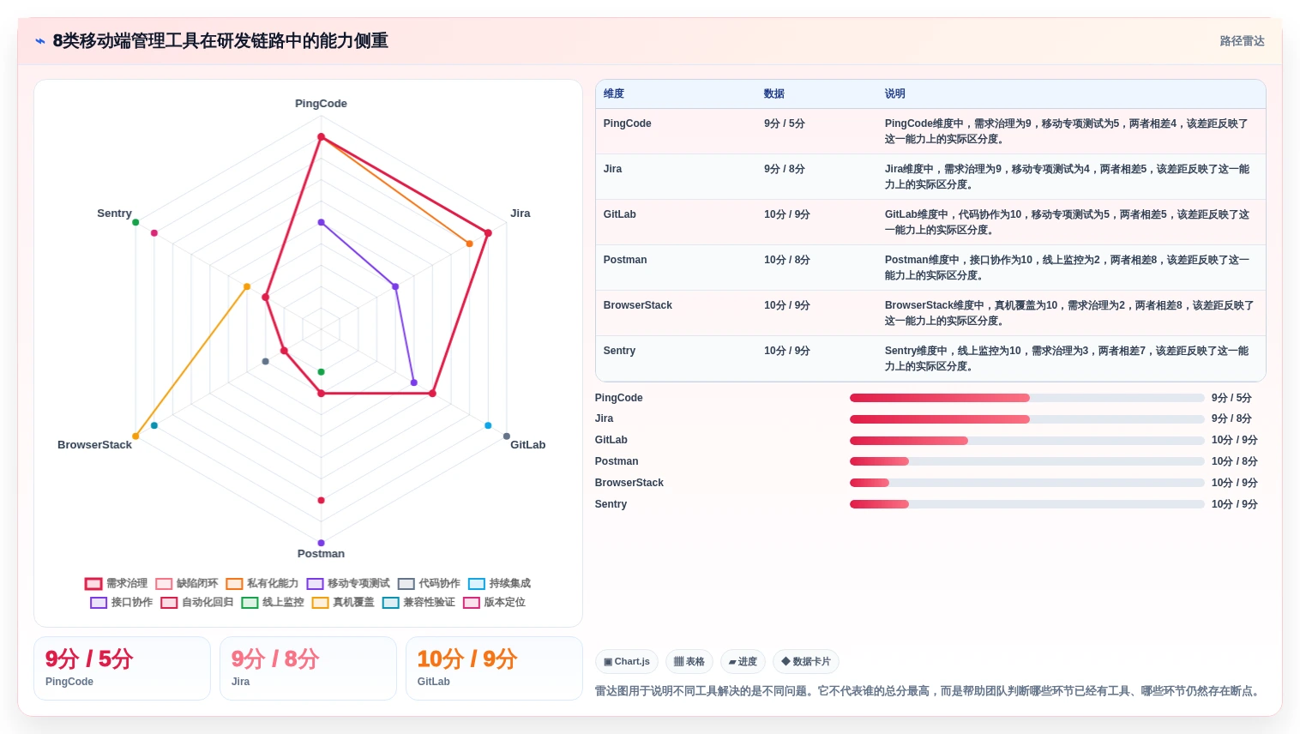Open the 9分 / 8分 Jira data card
1300x734 pixels.
tap(308, 668)
